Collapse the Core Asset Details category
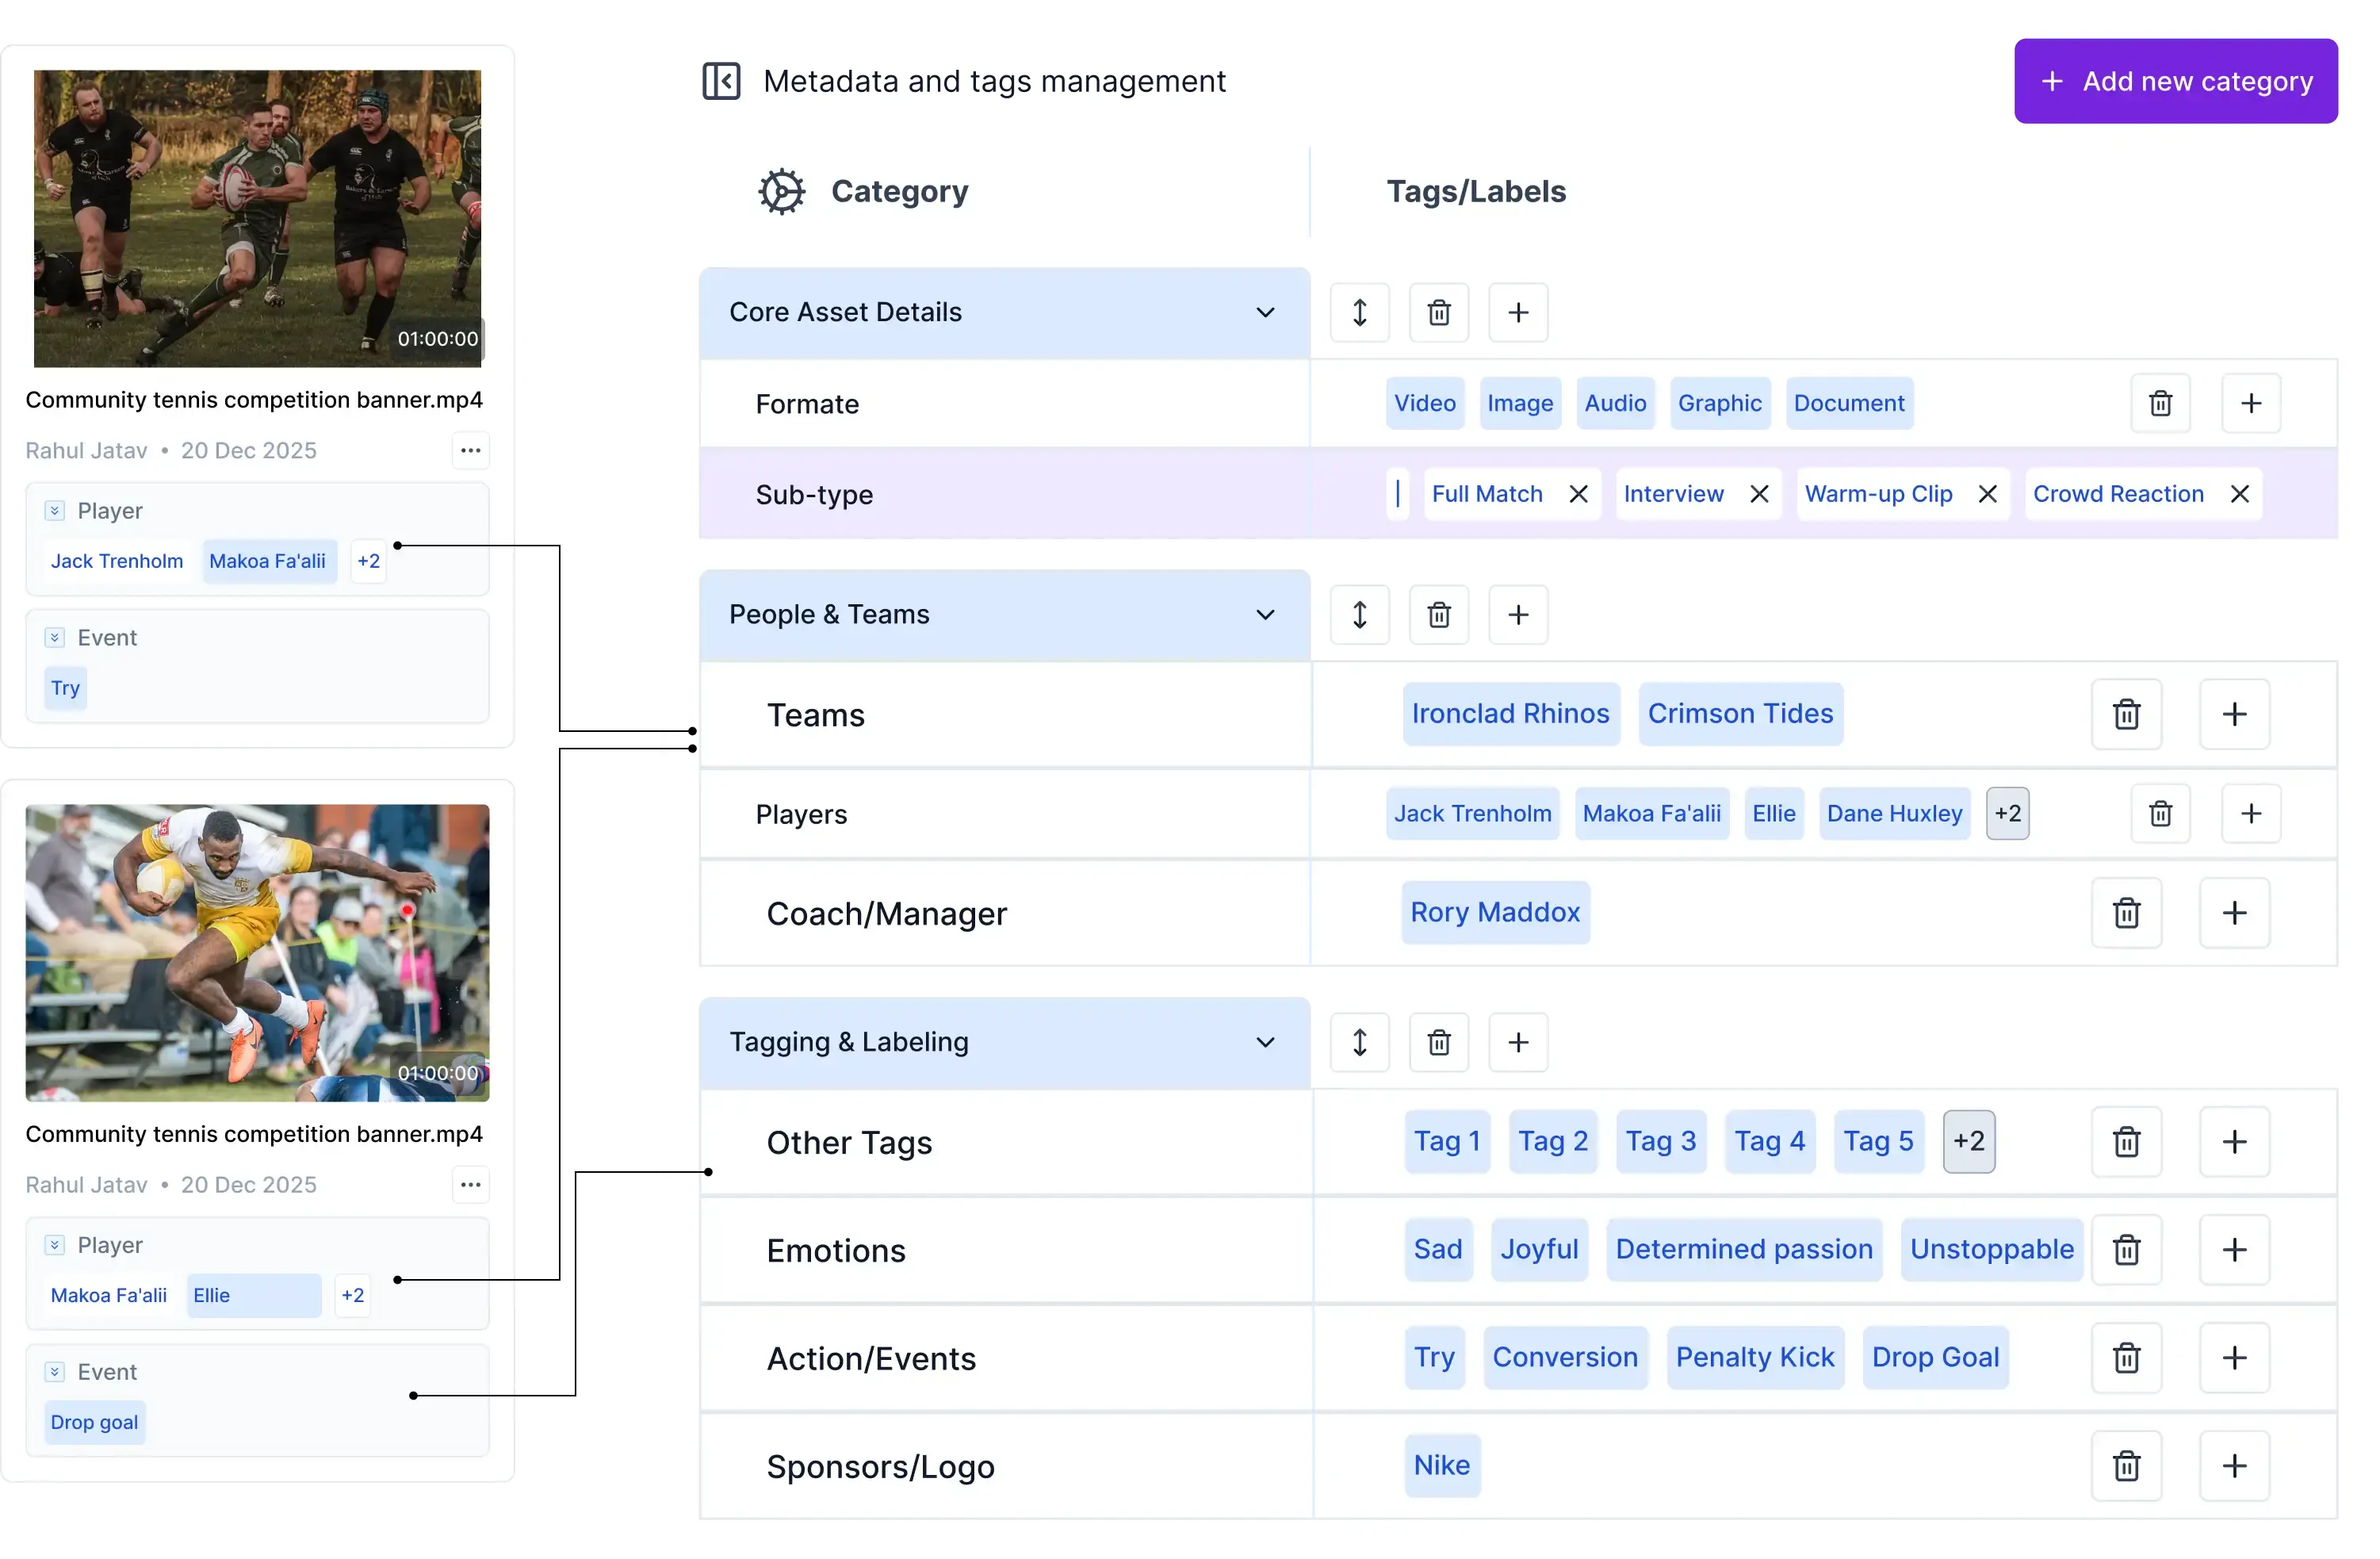Viewport: 2380px width, 1559px height. pyautogui.click(x=1265, y=312)
